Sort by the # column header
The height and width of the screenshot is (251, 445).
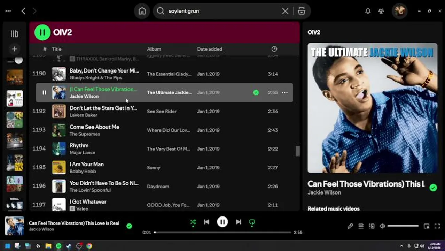45,49
